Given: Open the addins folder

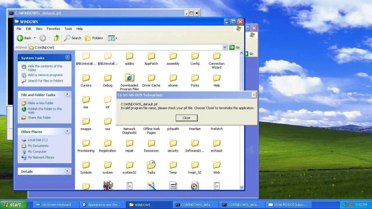Looking at the screenshot, I should [x=129, y=59].
